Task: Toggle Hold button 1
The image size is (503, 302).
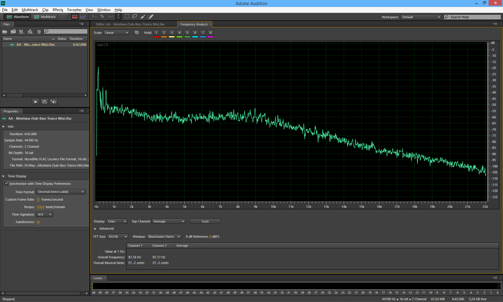Action: point(156,33)
